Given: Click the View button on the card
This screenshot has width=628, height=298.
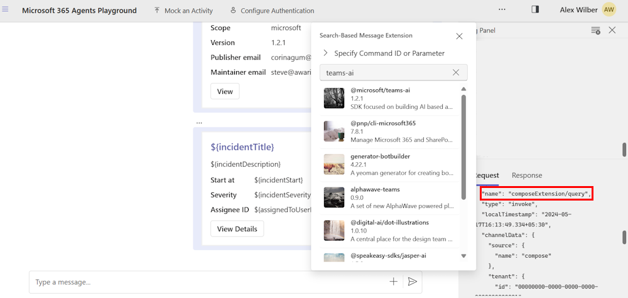Looking at the screenshot, I should pyautogui.click(x=225, y=91).
